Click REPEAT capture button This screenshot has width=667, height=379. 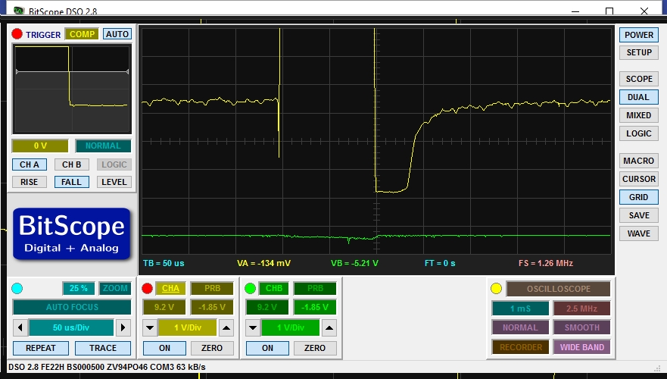click(40, 348)
